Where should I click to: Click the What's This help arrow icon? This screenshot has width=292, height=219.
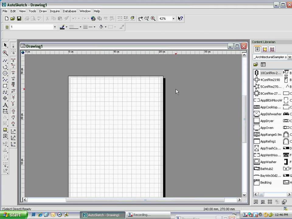click(x=180, y=19)
